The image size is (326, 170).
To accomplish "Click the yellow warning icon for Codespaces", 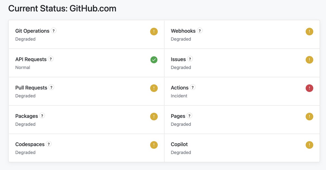I will [154, 145].
